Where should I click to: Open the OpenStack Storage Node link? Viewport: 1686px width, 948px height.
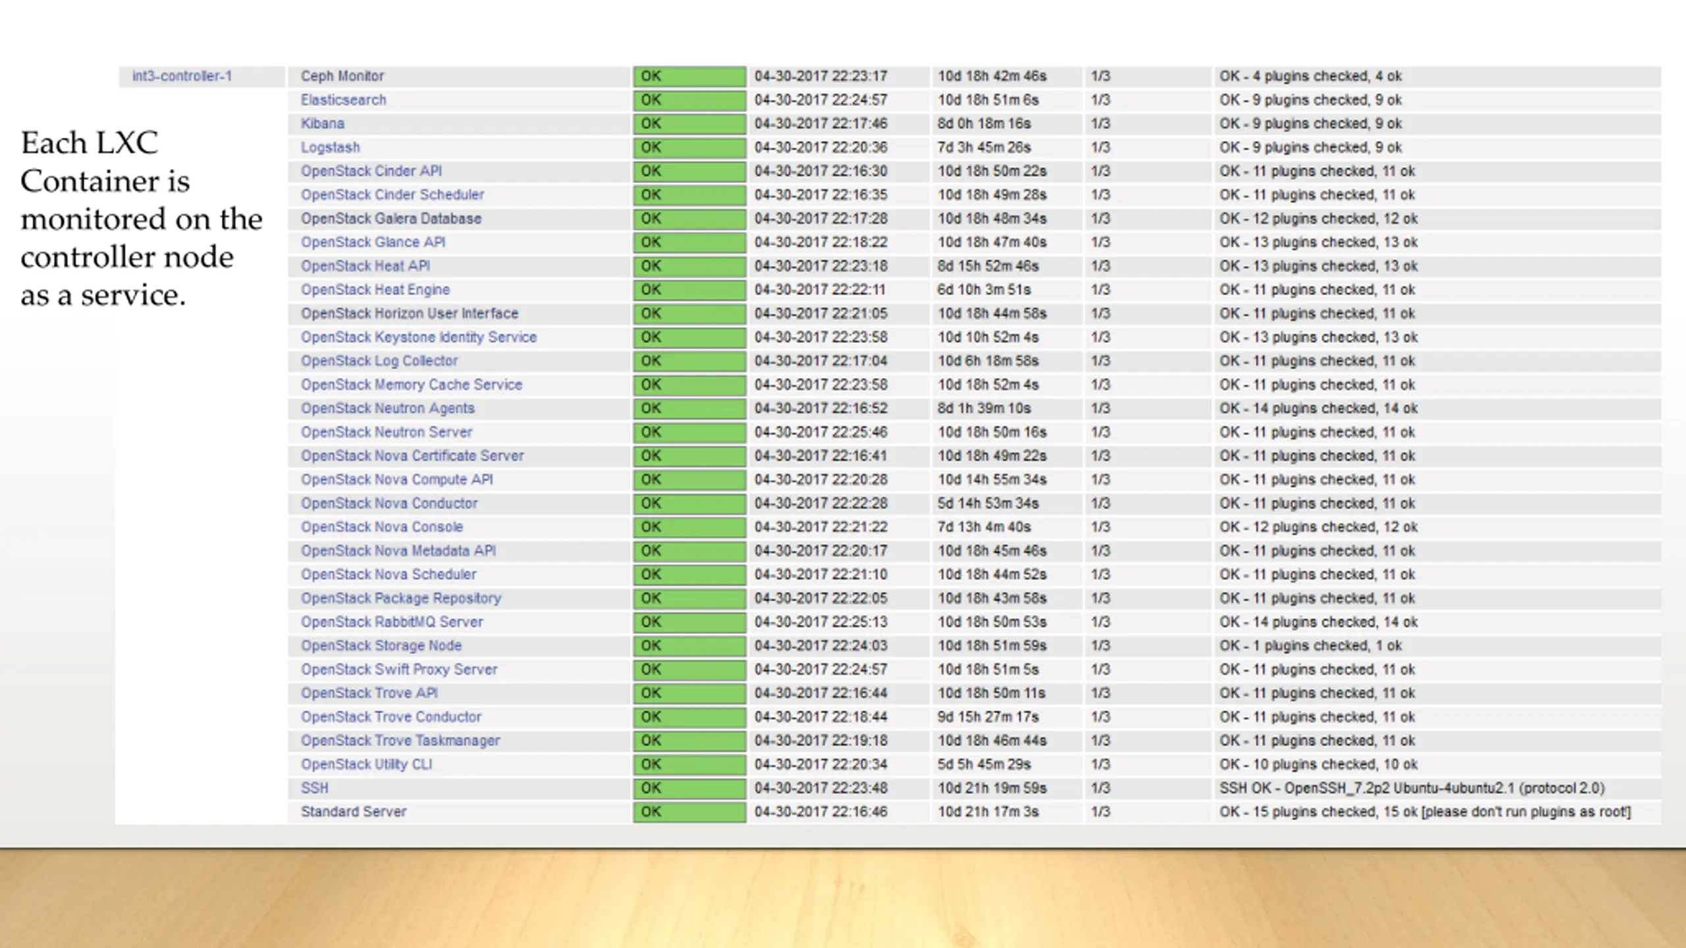(381, 645)
